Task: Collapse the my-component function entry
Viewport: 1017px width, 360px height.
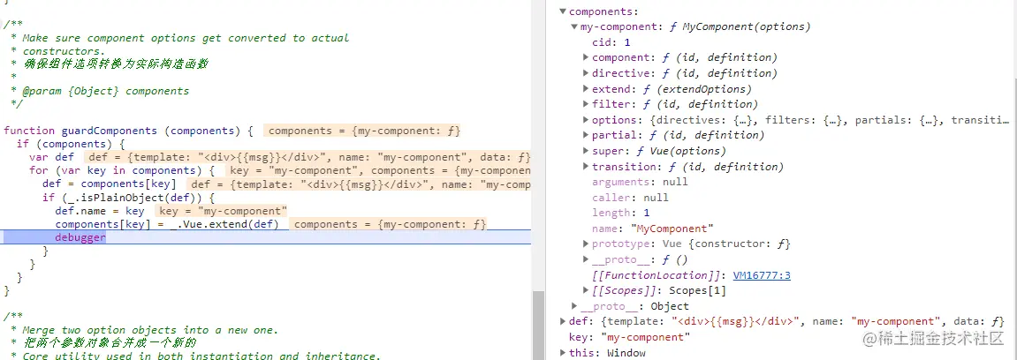Action: pos(574,26)
